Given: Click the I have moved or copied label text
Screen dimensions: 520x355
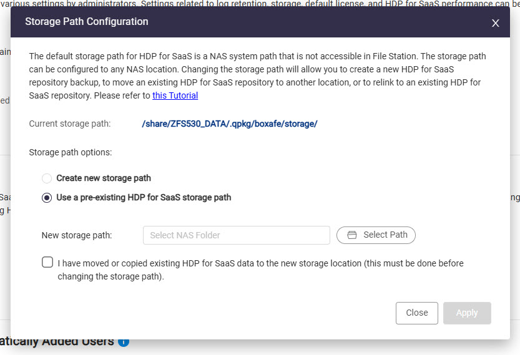Looking at the screenshot, I should click(260, 270).
